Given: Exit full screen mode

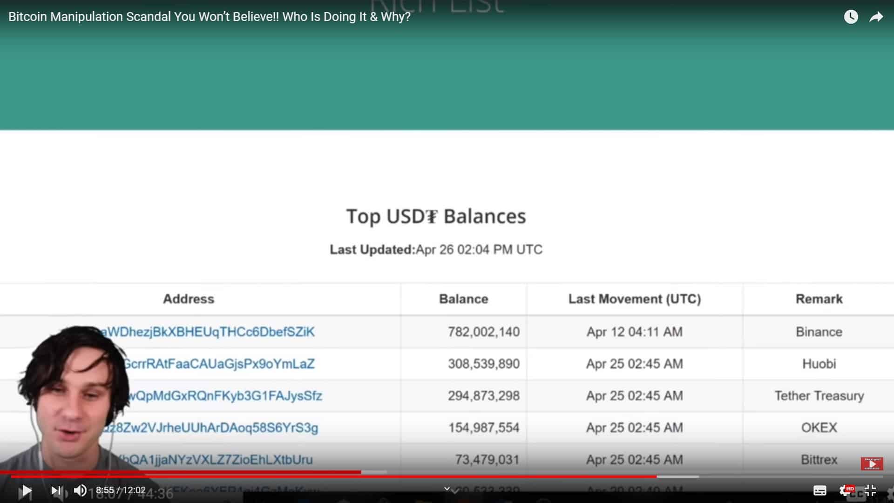Looking at the screenshot, I should tap(870, 490).
